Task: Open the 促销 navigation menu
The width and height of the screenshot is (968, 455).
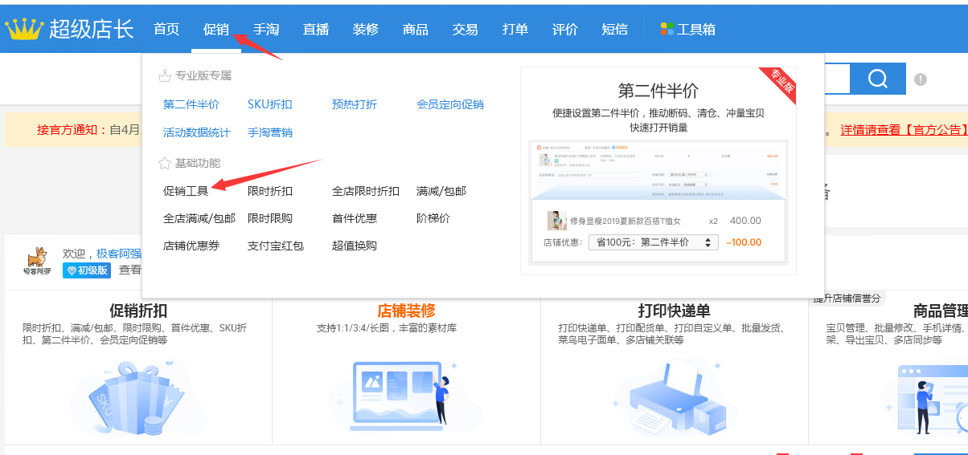Action: coord(216,29)
